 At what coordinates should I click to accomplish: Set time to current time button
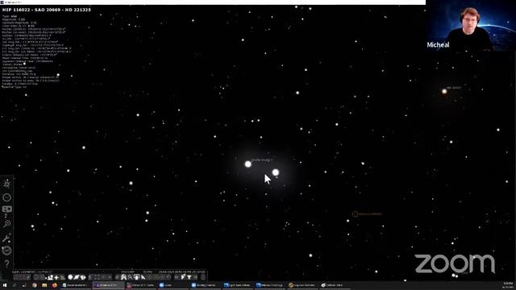(189, 277)
